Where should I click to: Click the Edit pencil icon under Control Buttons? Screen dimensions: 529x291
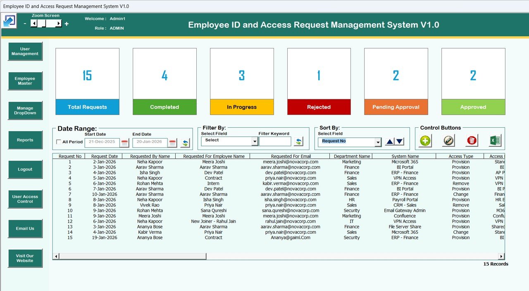point(448,141)
